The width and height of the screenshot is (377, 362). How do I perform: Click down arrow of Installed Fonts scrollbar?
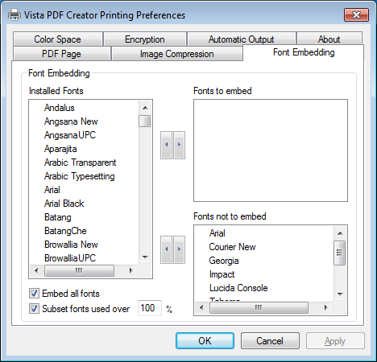point(145,257)
